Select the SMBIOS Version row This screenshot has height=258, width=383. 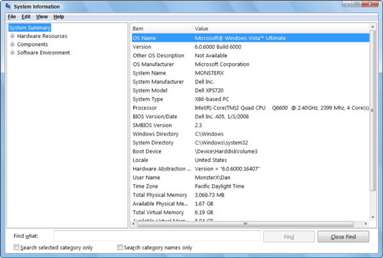251,125
